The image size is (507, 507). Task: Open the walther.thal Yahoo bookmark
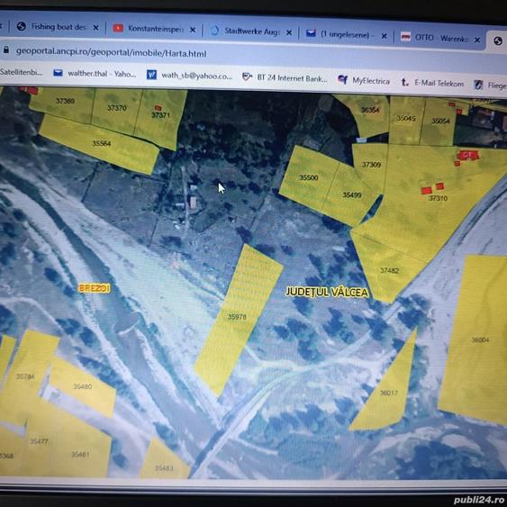[95, 74]
